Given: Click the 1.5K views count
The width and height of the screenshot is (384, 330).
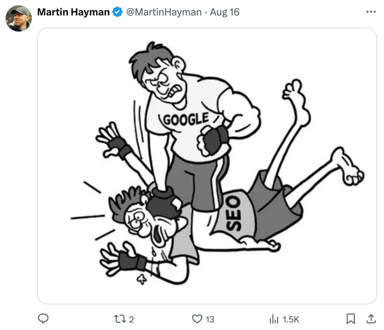Looking at the screenshot, I should pos(291,319).
